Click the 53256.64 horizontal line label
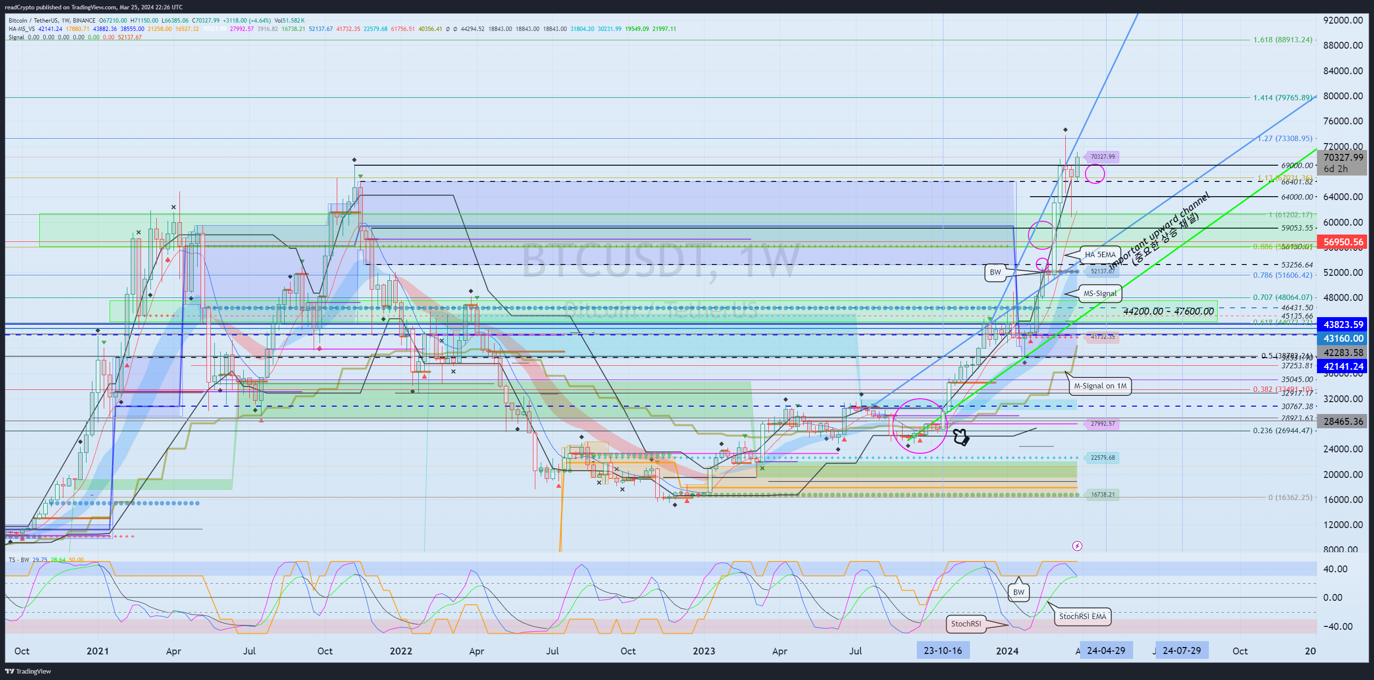This screenshot has width=1374, height=680. tap(1297, 265)
